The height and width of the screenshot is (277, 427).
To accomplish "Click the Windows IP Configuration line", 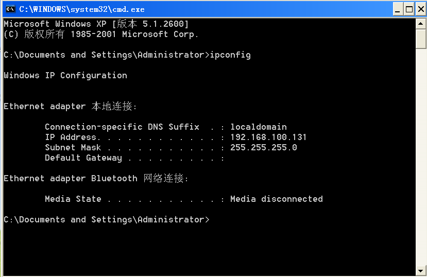I will [65, 76].
